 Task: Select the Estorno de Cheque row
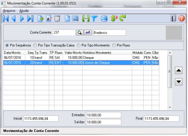click(81, 63)
